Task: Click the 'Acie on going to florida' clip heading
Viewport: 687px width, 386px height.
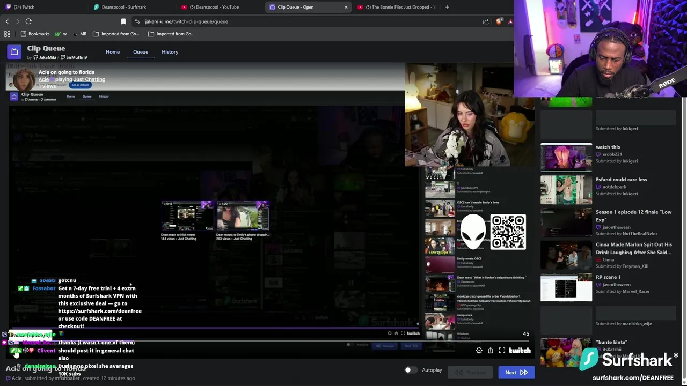Action: 67,72
